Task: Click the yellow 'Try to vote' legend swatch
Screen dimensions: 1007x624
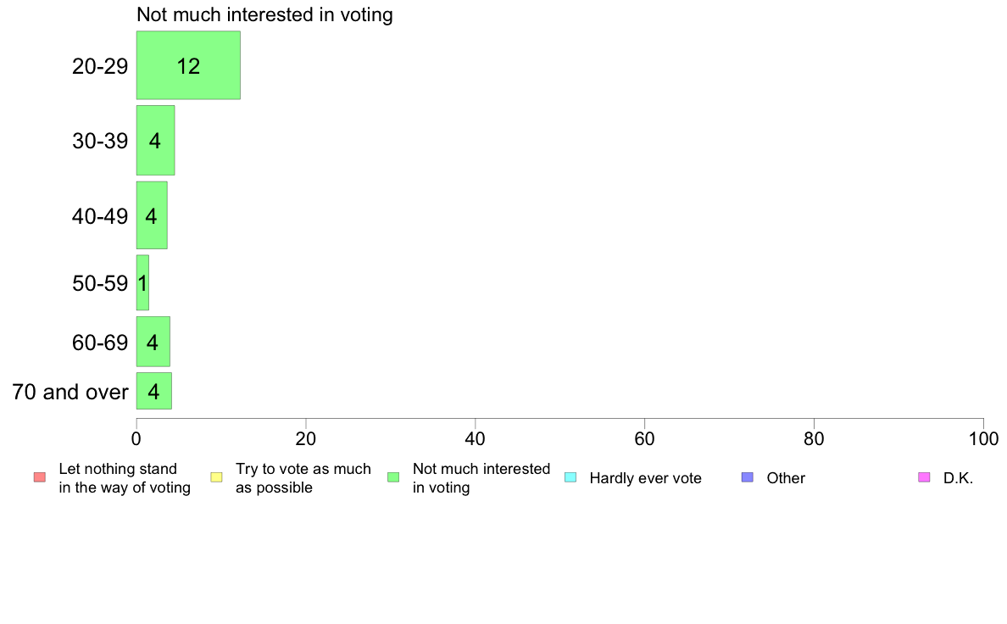Action: (x=216, y=477)
